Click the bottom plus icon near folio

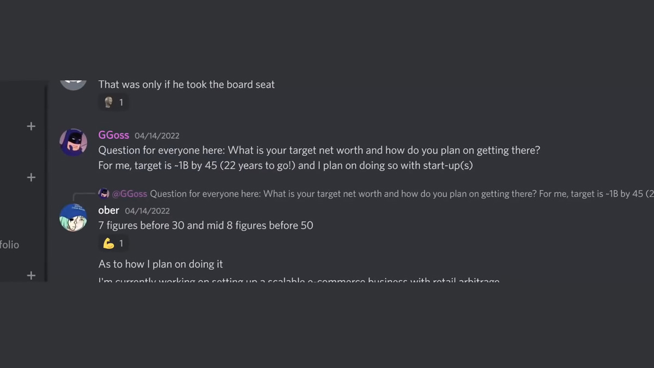point(31,276)
